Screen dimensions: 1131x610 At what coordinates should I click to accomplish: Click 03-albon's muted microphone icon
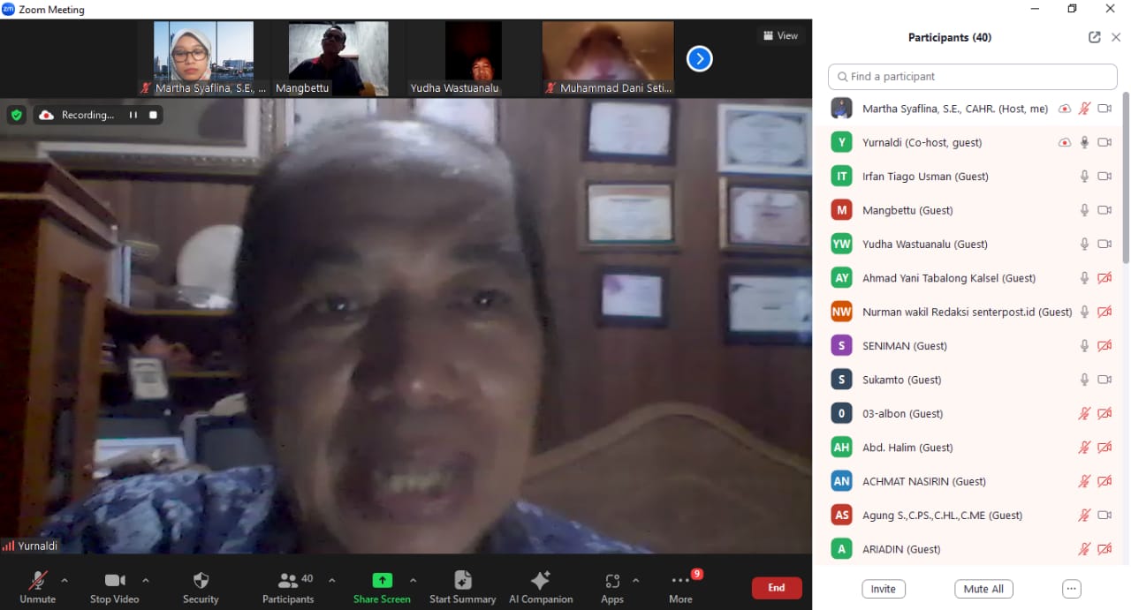[x=1084, y=413]
